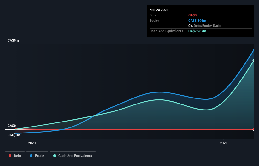Click the teal Cash And Equivalents legend dot
This screenshot has width=259, height=166.
[x=55, y=156]
